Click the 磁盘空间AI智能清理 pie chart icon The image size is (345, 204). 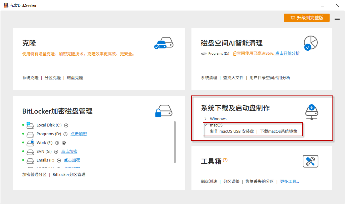(311, 43)
